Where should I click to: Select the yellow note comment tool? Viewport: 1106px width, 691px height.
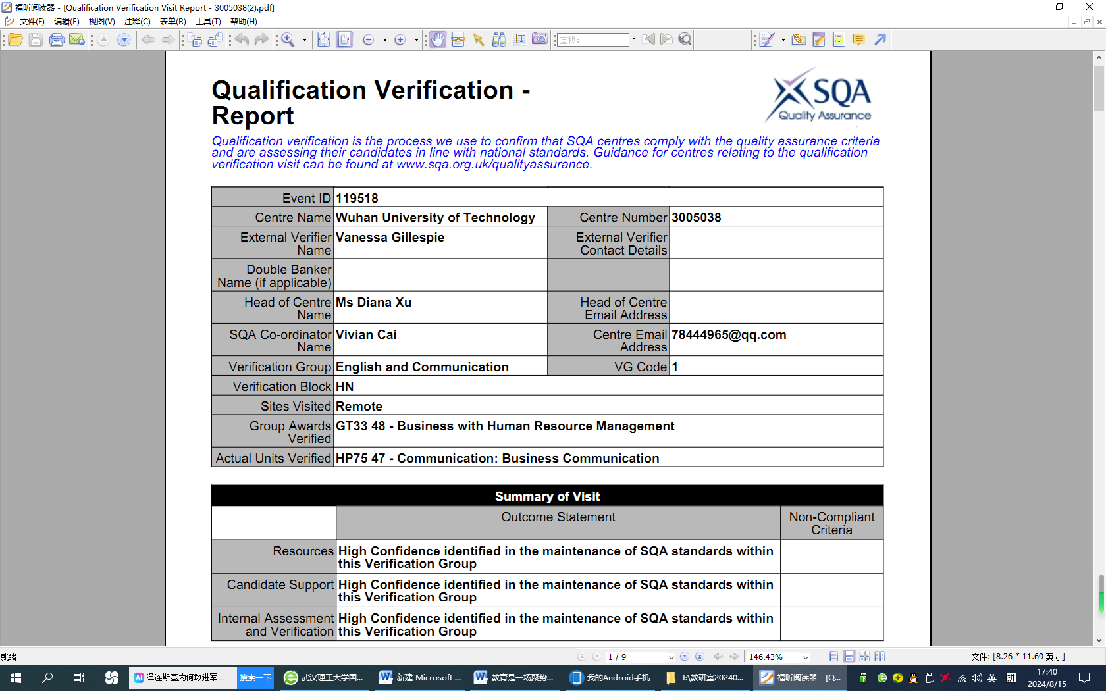[x=859, y=40]
